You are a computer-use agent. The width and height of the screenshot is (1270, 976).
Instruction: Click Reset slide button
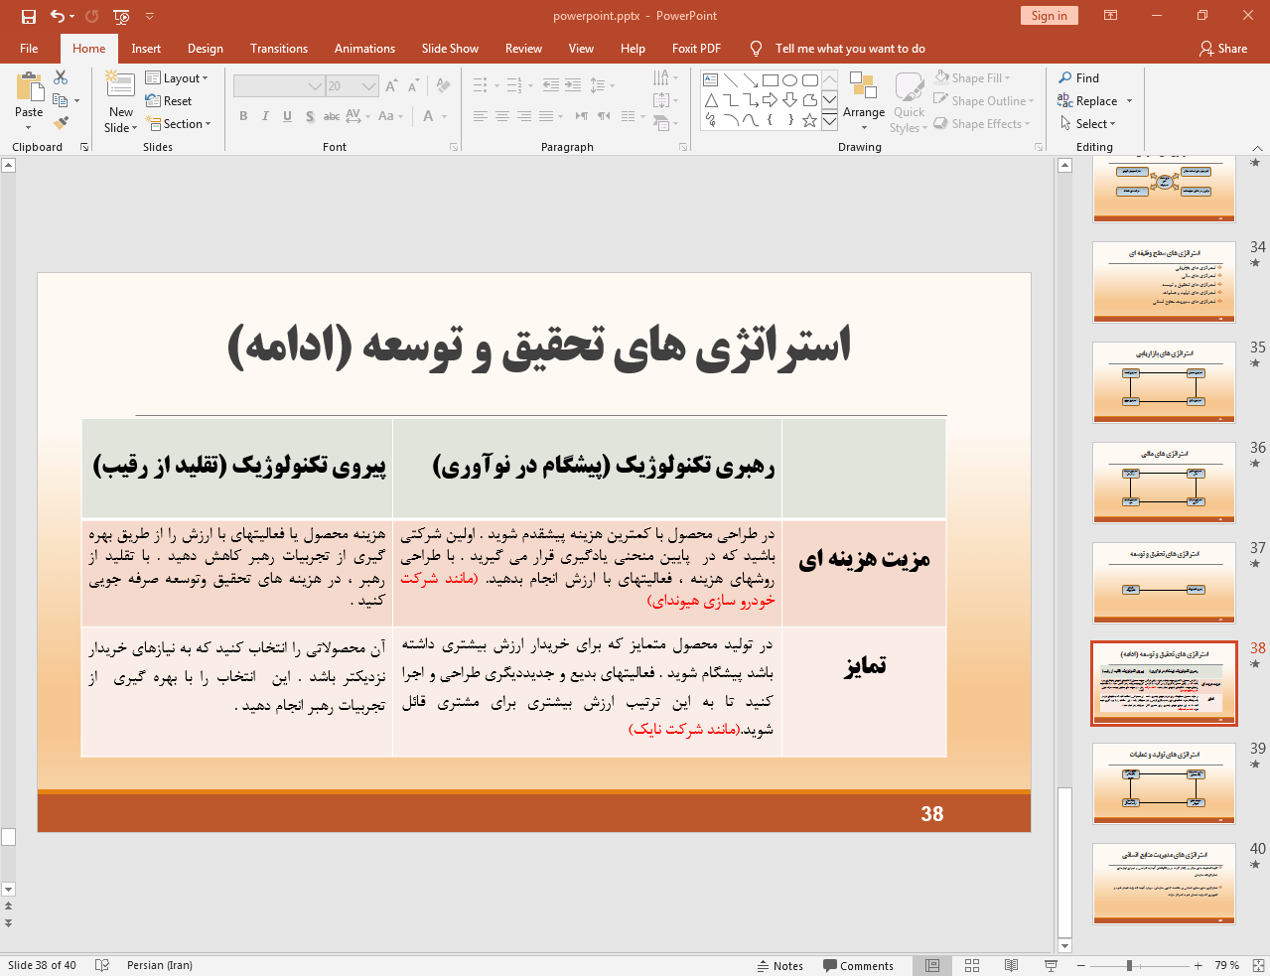pos(169,101)
